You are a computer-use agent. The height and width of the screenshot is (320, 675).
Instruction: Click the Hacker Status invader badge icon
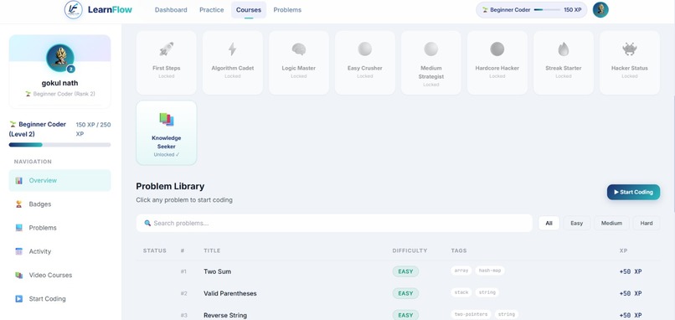tap(630, 49)
